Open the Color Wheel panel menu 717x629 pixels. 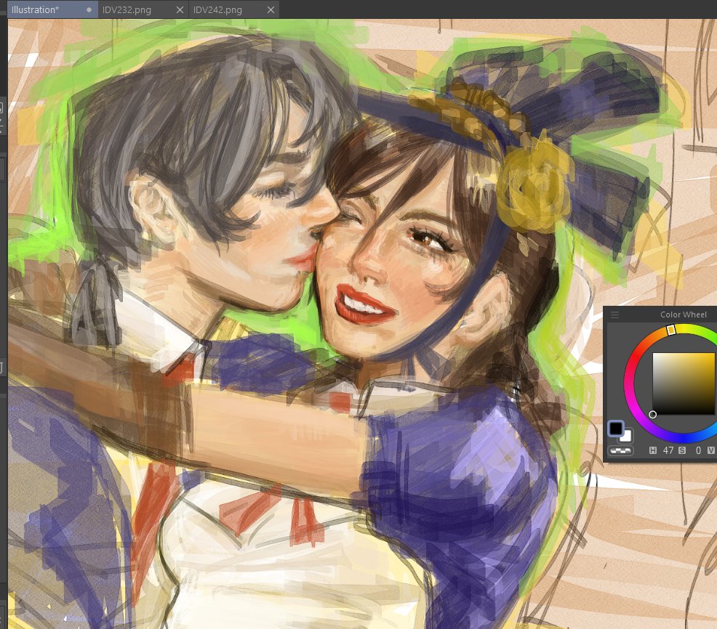click(614, 314)
